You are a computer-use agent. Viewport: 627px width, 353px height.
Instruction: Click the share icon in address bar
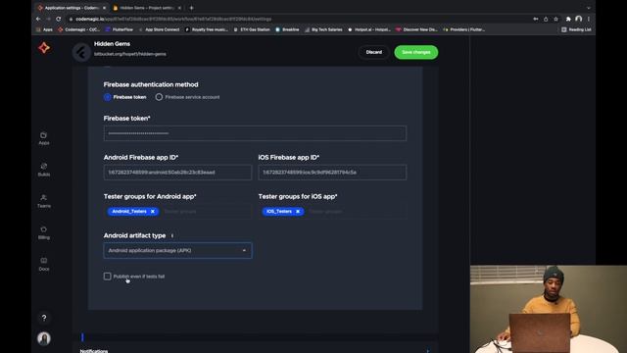point(546,19)
